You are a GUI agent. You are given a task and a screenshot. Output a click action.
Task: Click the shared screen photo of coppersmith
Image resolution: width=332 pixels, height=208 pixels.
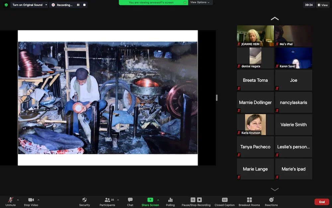coord(108,98)
